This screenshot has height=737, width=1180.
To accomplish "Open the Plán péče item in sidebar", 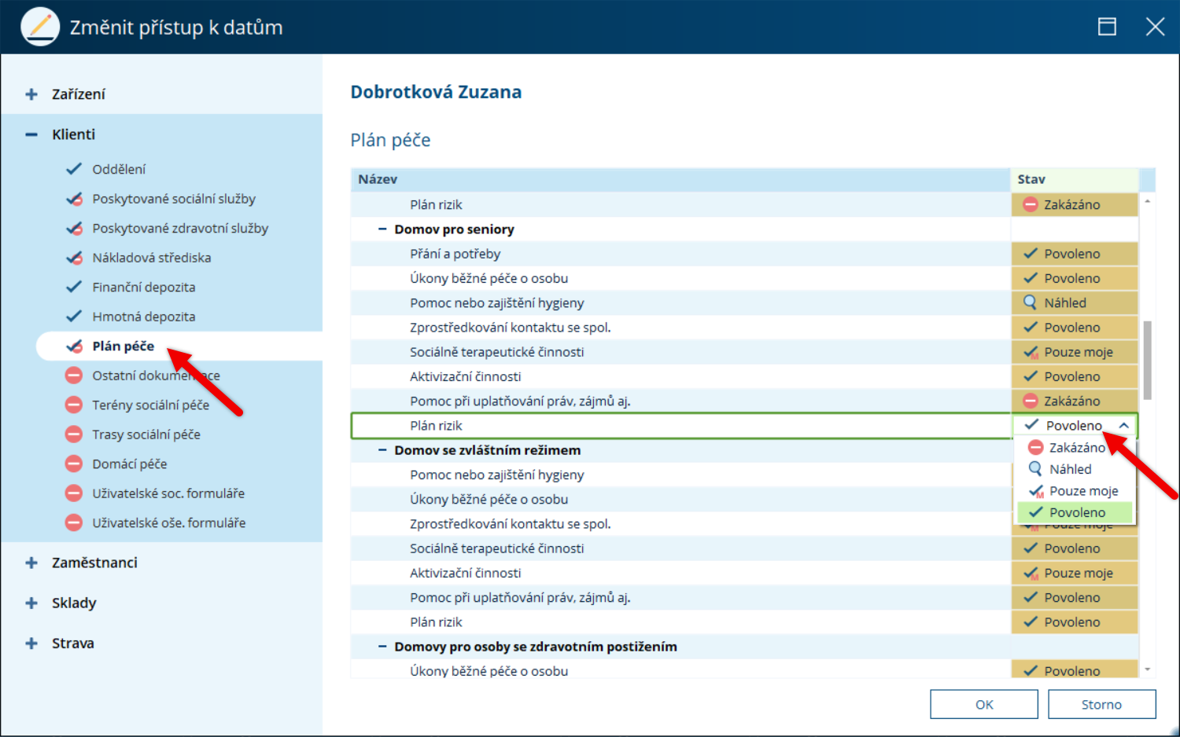I will tap(179, 346).
